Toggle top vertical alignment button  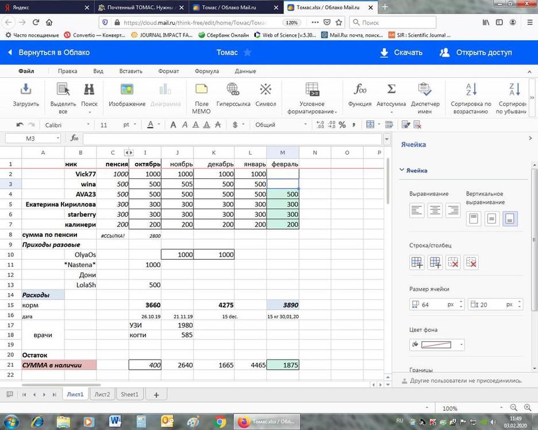[474, 218]
